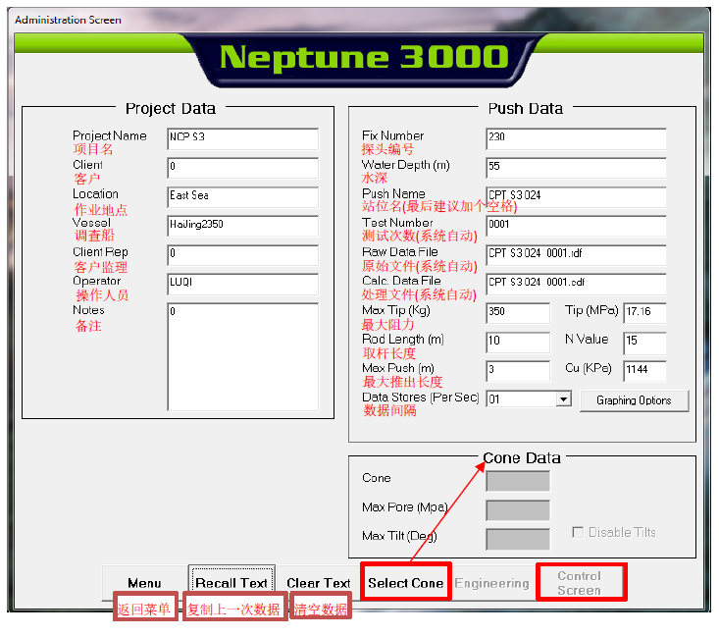The width and height of the screenshot is (719, 637).
Task: Click the Fix Number field
Action: [576, 138]
